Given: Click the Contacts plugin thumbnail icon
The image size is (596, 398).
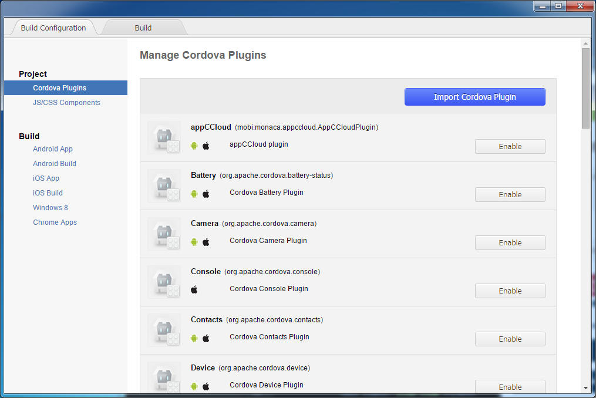Looking at the screenshot, I should pyautogui.click(x=164, y=330).
